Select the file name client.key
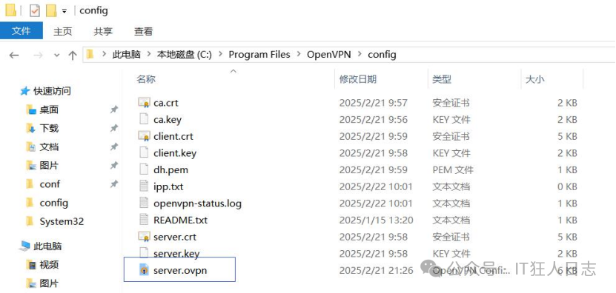 click(x=175, y=153)
